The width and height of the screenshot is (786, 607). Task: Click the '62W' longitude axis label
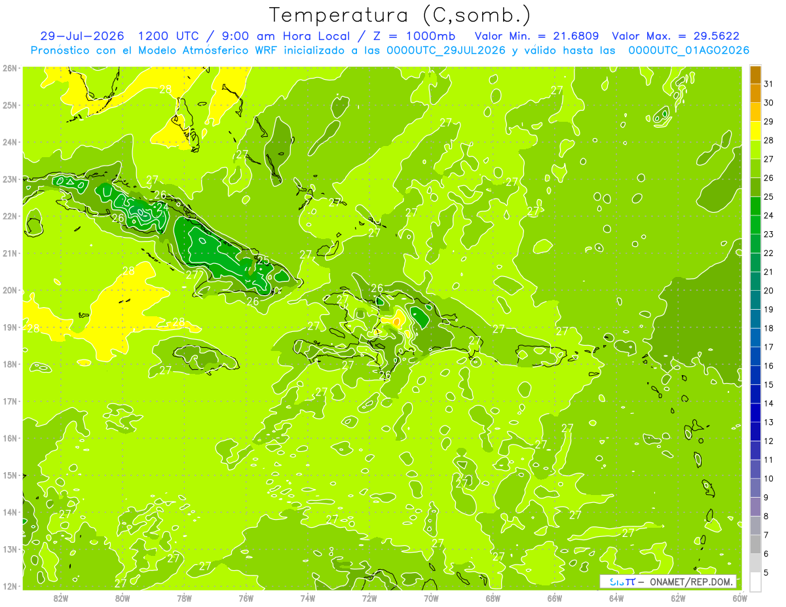[678, 598]
